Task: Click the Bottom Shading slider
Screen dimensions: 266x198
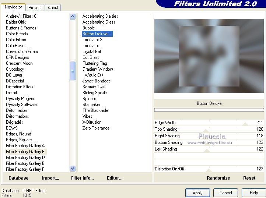Action: click(x=209, y=142)
